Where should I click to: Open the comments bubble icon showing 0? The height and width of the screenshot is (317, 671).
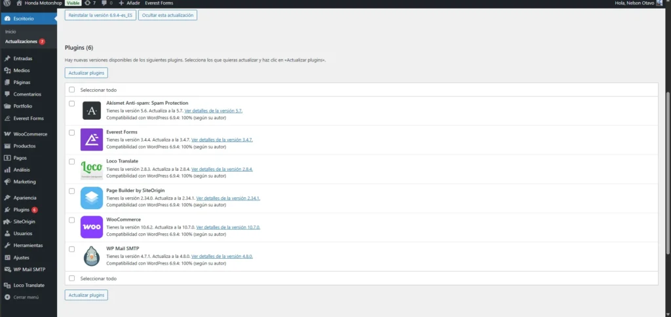pyautogui.click(x=104, y=3)
